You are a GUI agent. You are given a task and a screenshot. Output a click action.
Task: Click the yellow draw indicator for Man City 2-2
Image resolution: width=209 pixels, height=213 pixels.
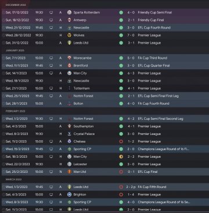point(121,157)
